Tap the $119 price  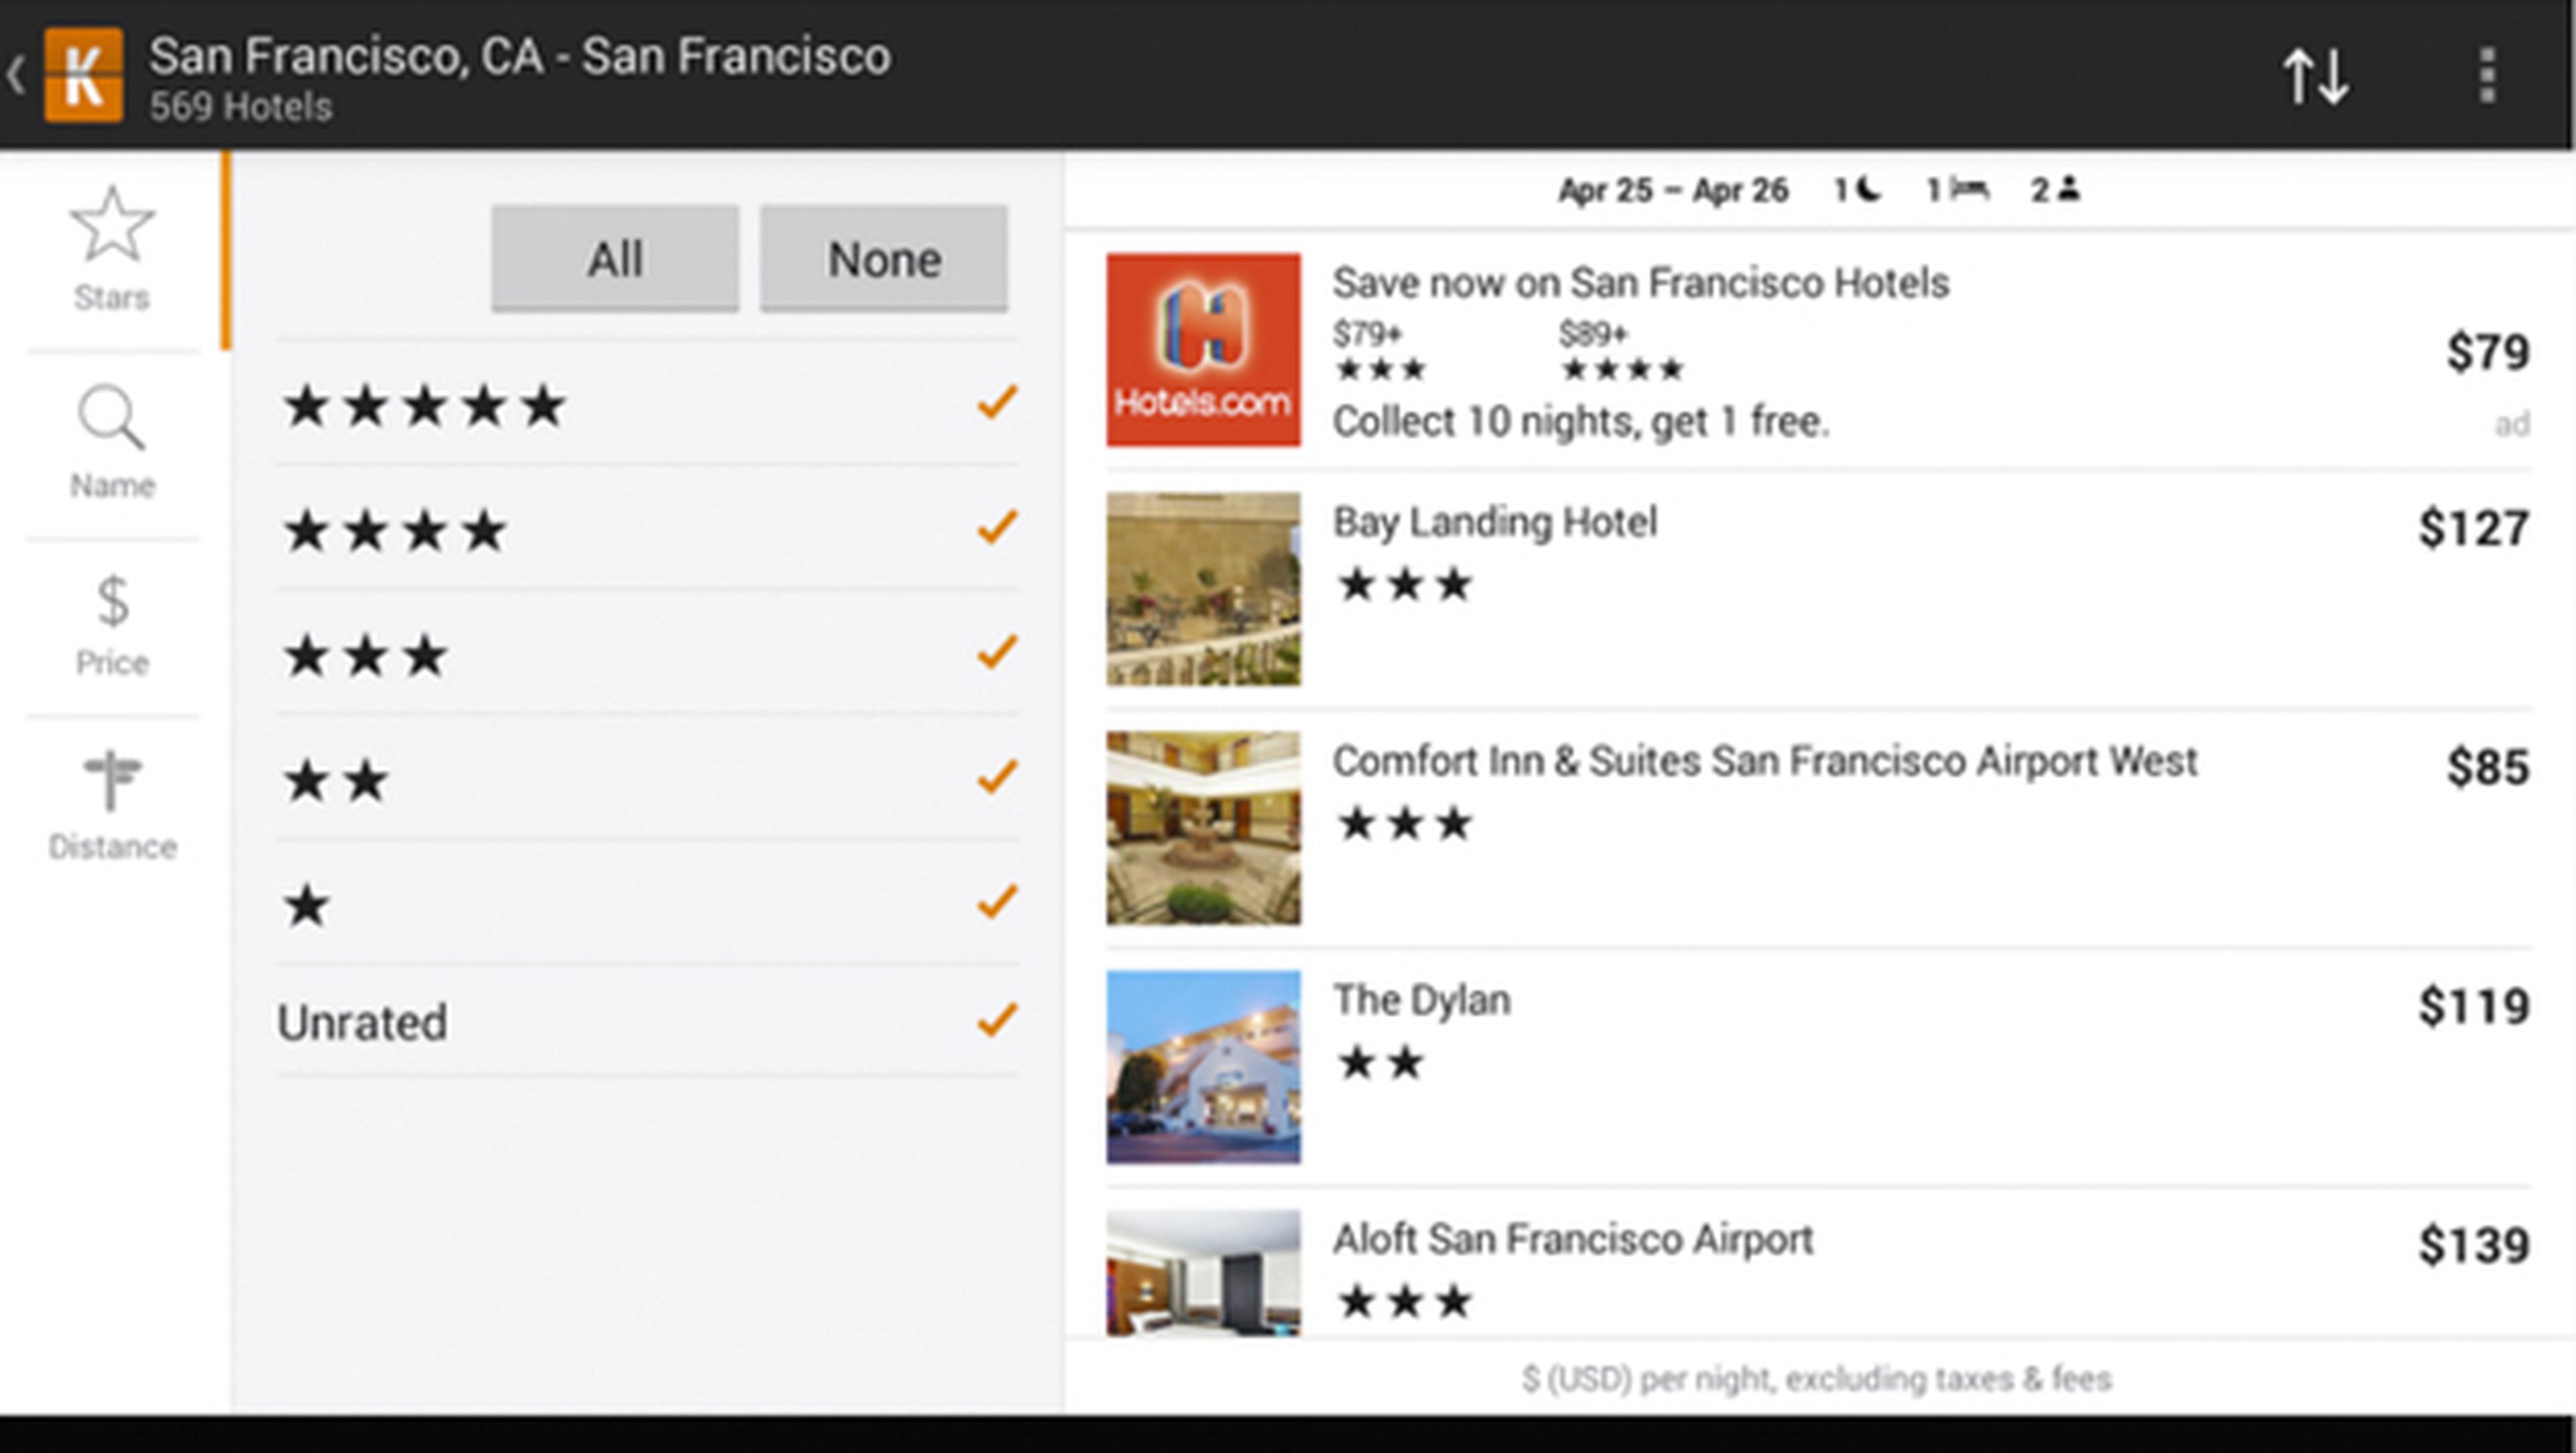pos(2474,1006)
